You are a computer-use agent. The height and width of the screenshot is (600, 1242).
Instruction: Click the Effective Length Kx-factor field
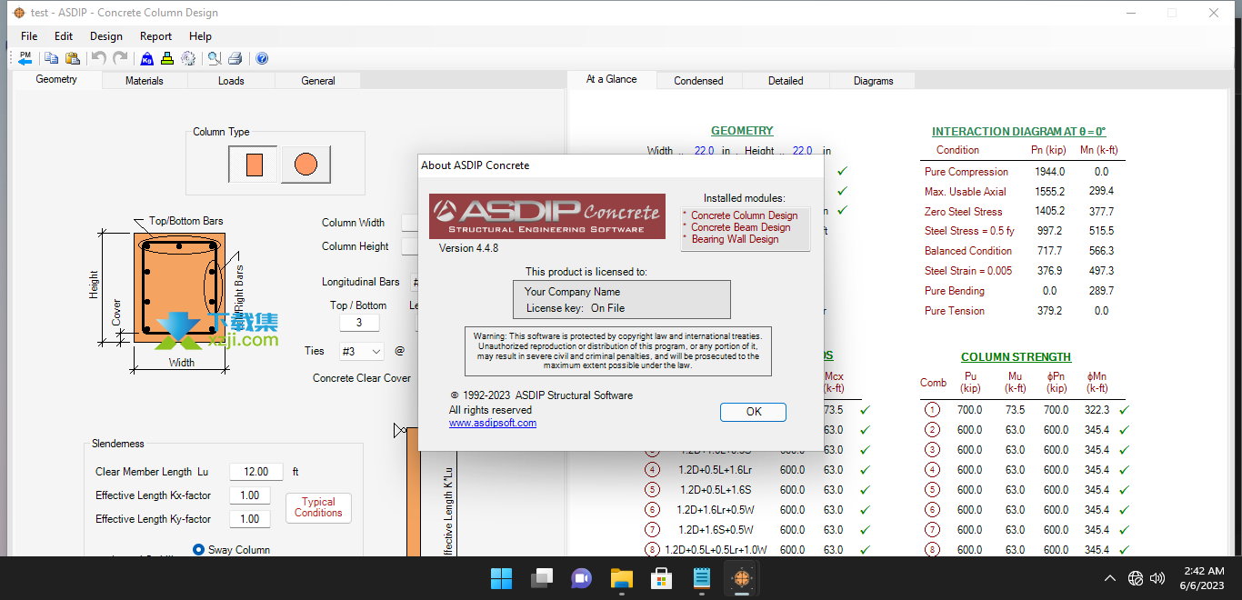click(x=250, y=495)
